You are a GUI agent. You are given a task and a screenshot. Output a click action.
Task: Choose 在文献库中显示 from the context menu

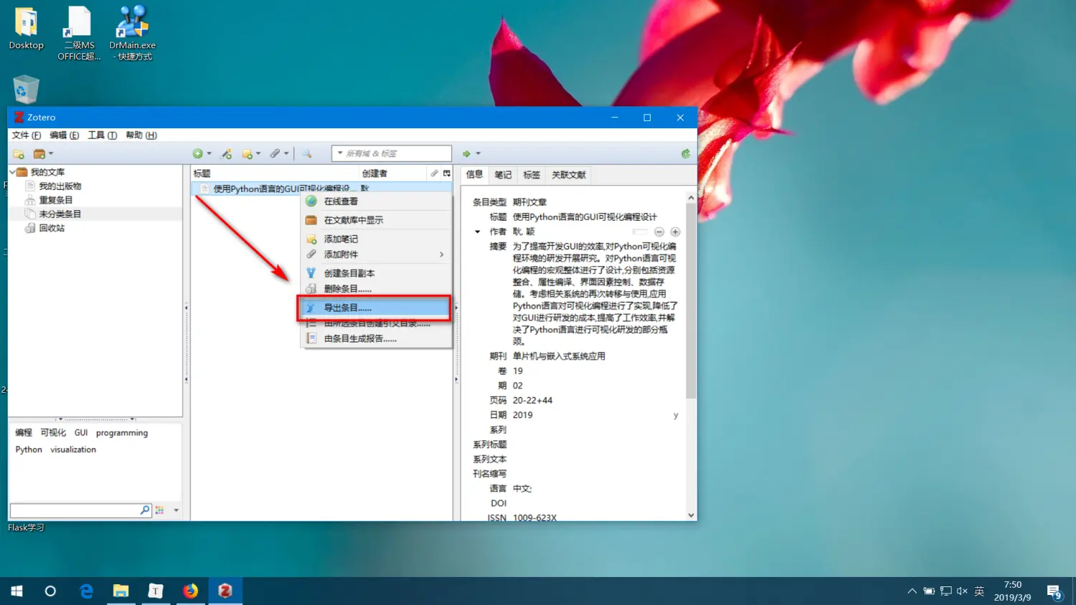click(376, 220)
